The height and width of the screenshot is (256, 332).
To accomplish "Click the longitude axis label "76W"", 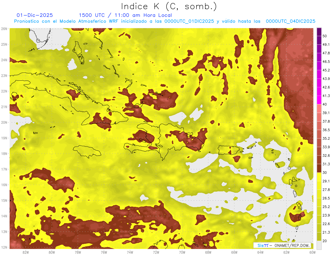I will tap(104, 252).
